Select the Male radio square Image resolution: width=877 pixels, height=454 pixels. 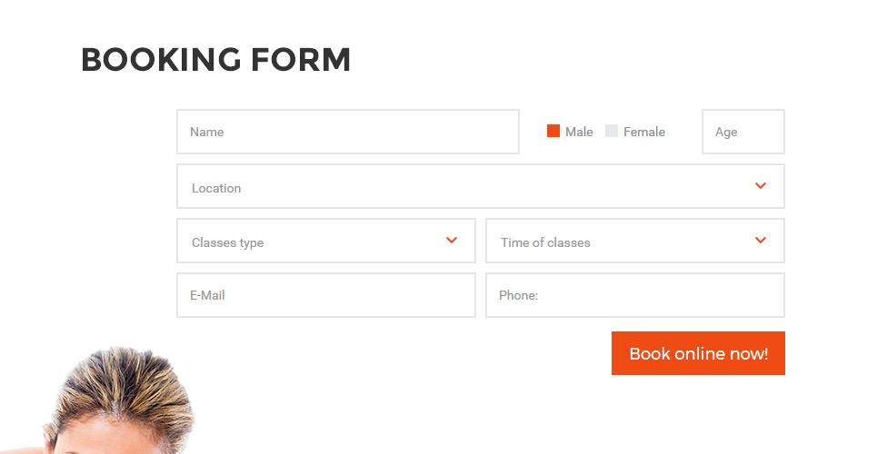[x=553, y=131]
